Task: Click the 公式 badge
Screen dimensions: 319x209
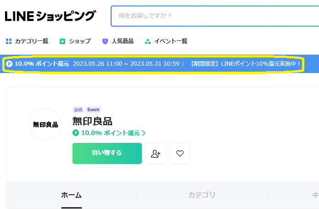Action: pos(78,110)
